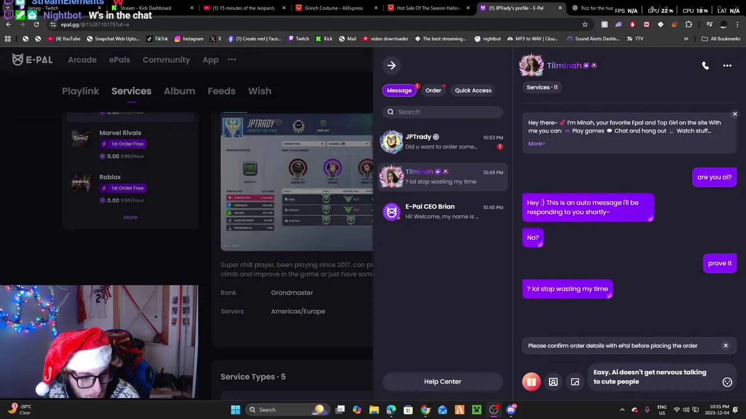Open the notification bell in tray
The height and width of the screenshot is (419, 746).
(735, 410)
